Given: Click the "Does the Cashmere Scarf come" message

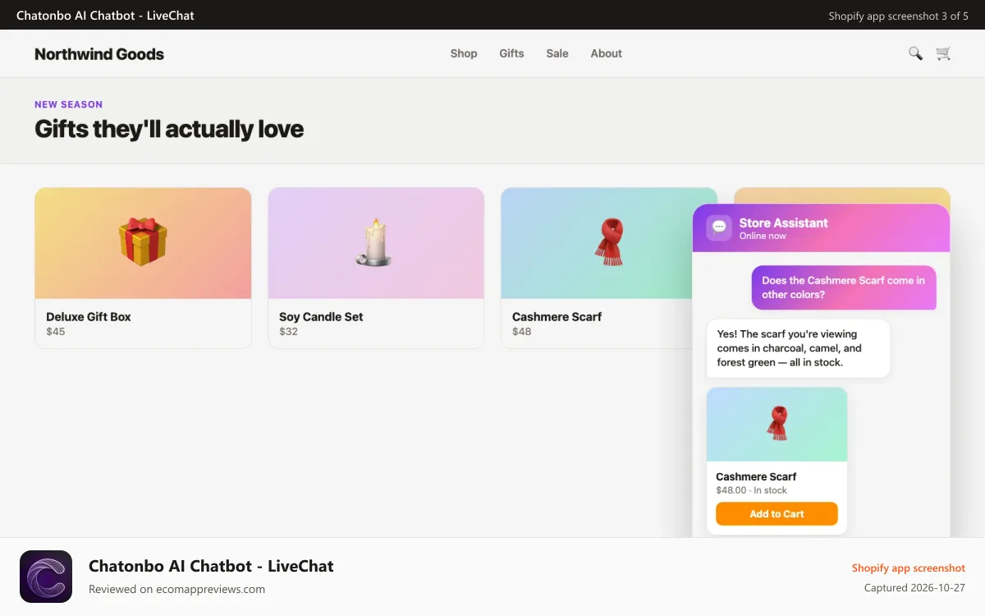Looking at the screenshot, I should pos(844,287).
